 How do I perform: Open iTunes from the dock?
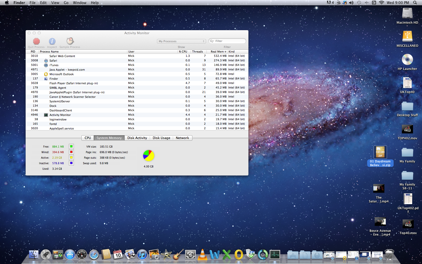tap(142, 255)
